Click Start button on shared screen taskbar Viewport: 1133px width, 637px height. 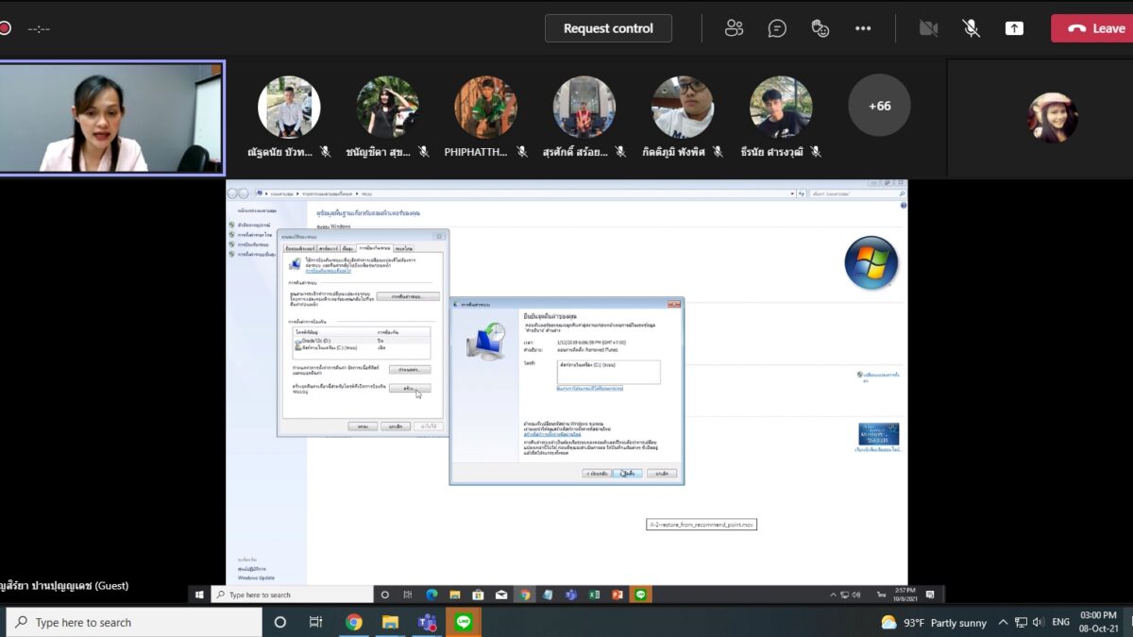199,595
